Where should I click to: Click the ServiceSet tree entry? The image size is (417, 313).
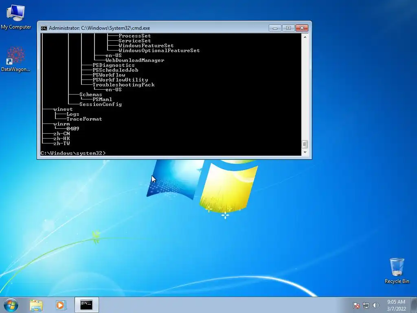pos(134,41)
